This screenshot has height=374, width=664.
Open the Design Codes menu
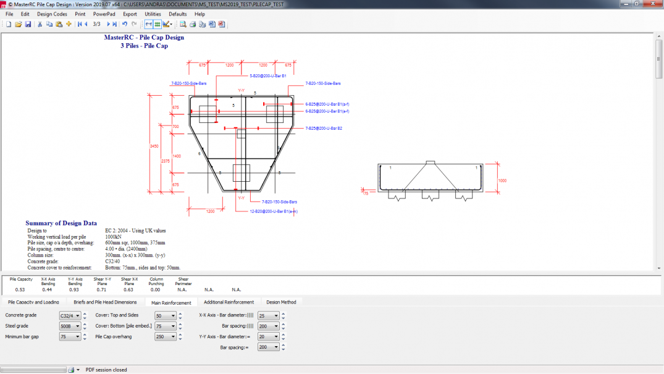[52, 14]
